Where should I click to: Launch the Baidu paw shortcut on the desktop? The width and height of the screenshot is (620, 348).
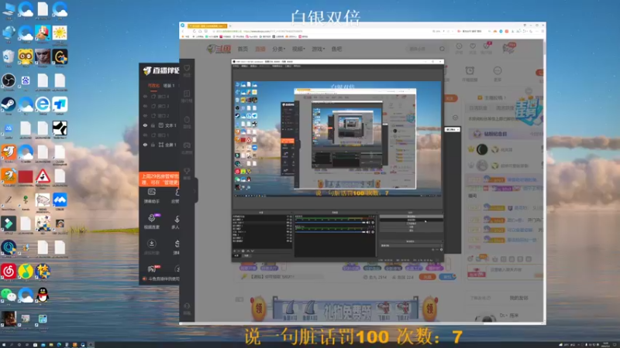(x=26, y=80)
